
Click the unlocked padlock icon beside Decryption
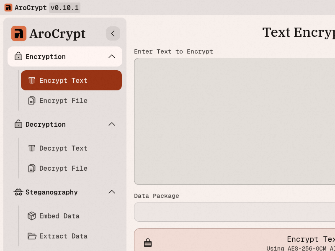[x=18, y=124]
